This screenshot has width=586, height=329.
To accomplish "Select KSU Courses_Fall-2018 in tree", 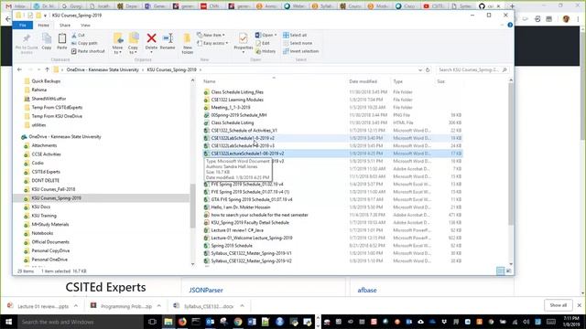I will pos(53,189).
